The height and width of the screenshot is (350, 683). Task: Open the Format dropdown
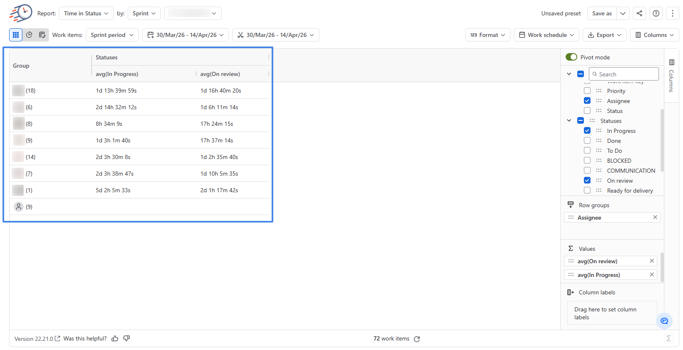(488, 35)
